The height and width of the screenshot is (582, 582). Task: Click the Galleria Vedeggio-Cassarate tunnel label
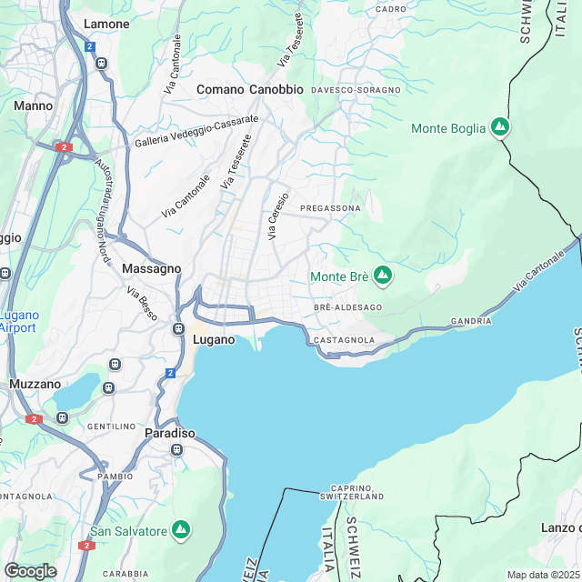click(x=196, y=131)
